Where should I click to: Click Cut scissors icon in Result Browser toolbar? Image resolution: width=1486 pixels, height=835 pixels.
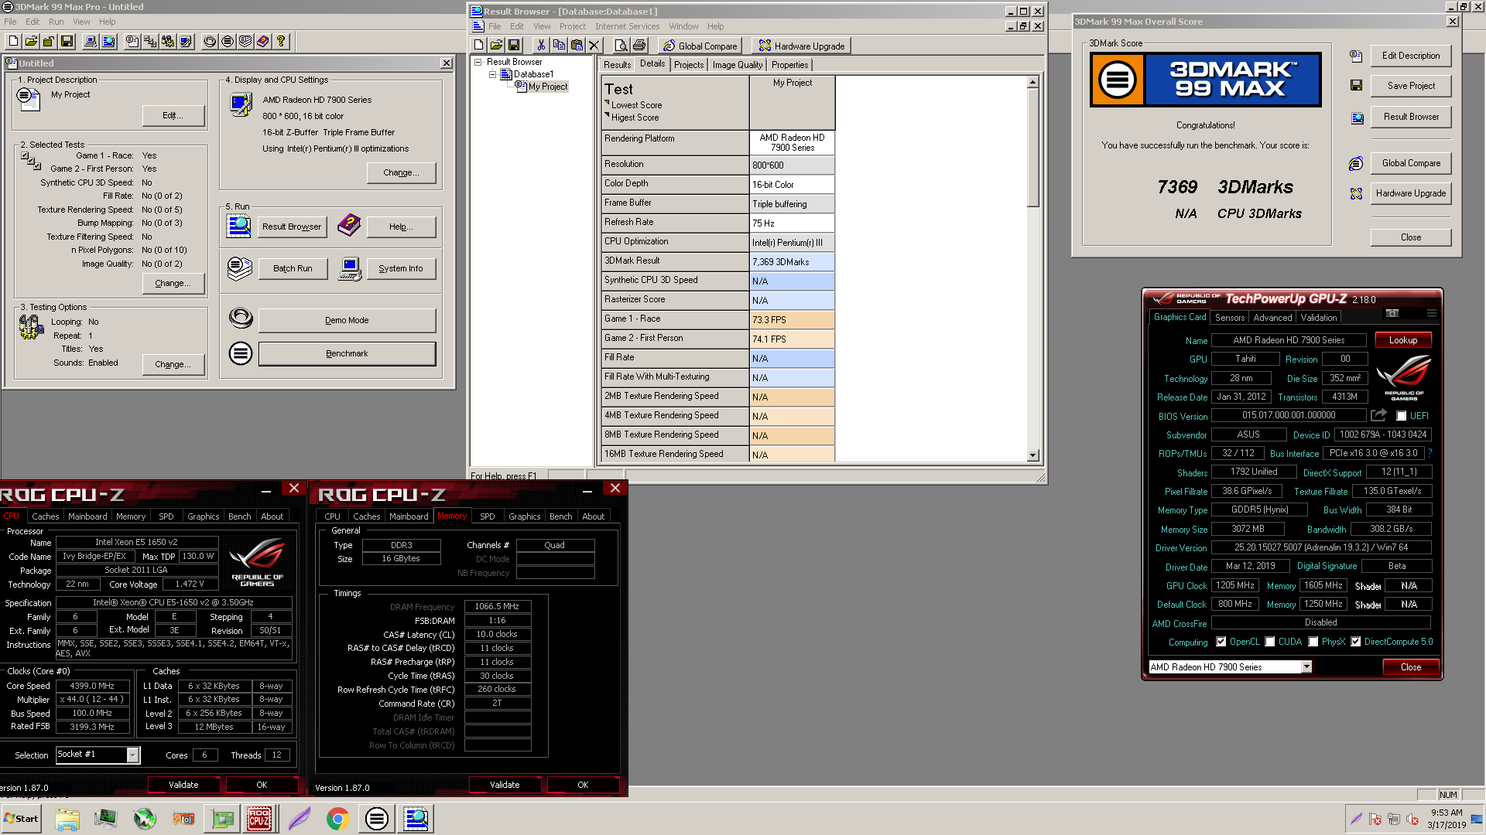(x=541, y=46)
